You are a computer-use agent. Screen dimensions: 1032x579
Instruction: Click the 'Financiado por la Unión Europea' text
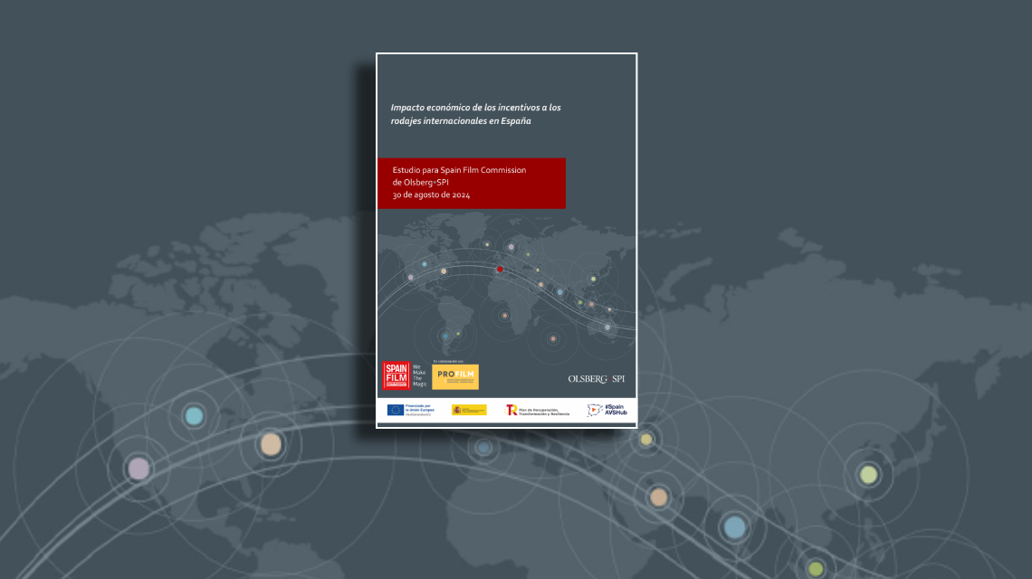click(x=420, y=410)
